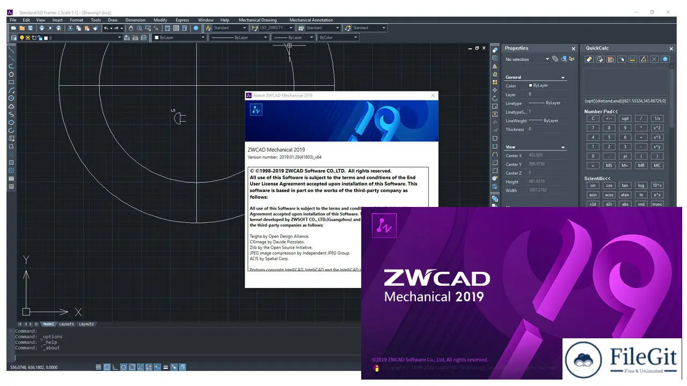687x386 pixels.
Task: Click the Move tool in modify toolbar
Action: pos(495,90)
